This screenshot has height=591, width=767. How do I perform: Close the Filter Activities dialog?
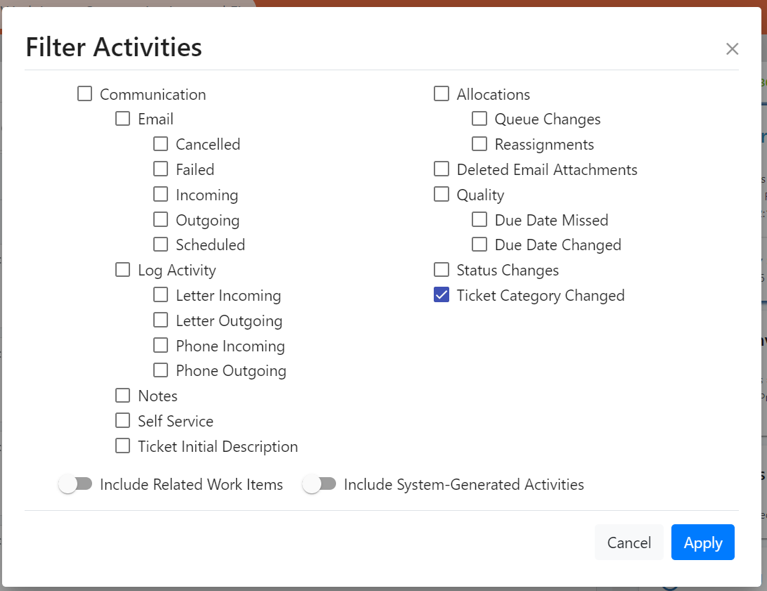(732, 48)
